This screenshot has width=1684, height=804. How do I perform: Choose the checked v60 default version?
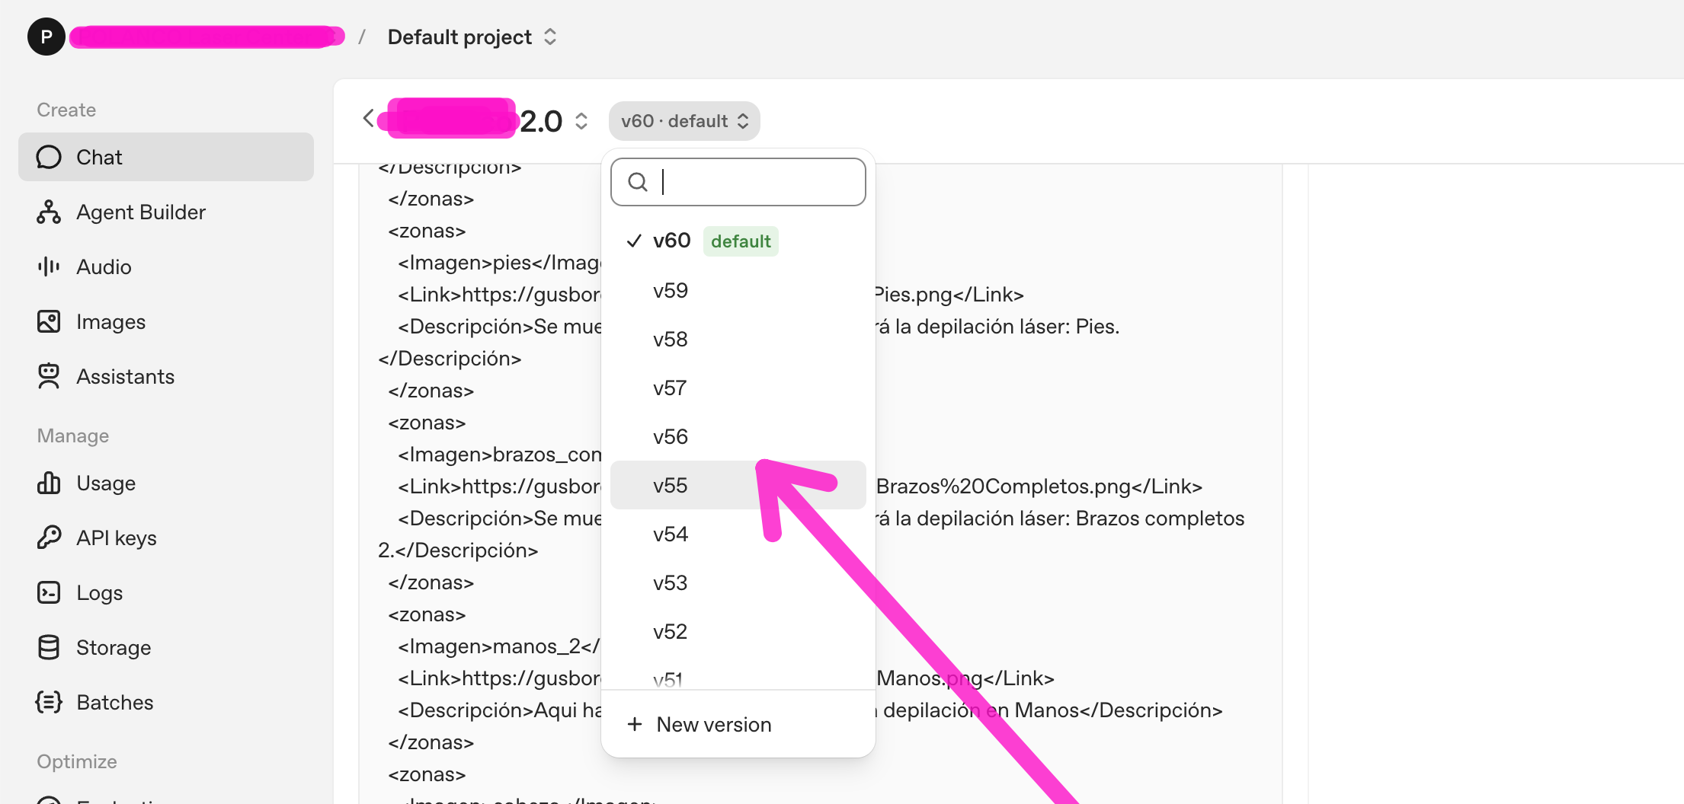pyautogui.click(x=672, y=241)
